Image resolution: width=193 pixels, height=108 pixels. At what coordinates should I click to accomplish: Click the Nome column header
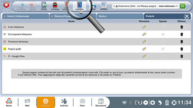(71, 21)
